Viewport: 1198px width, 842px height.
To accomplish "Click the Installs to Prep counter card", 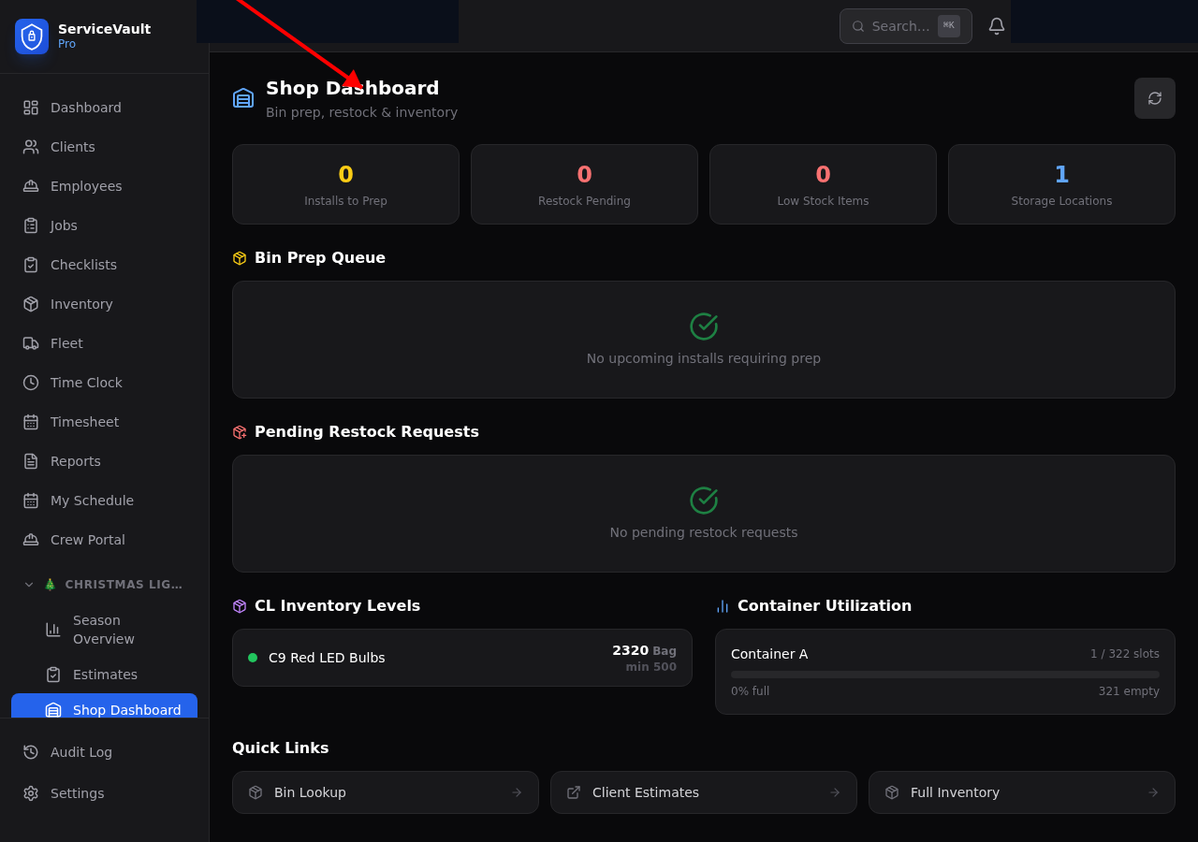I will (345, 183).
